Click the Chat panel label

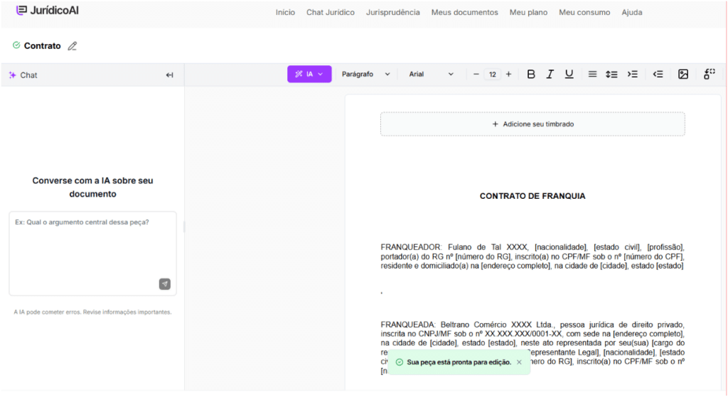tap(28, 75)
